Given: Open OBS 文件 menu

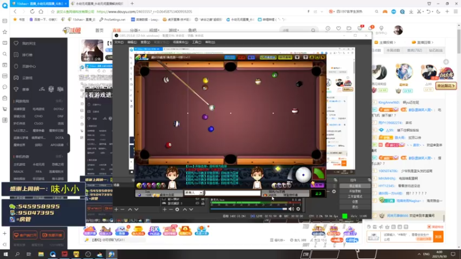Looking at the screenshot, I should coord(119,42).
